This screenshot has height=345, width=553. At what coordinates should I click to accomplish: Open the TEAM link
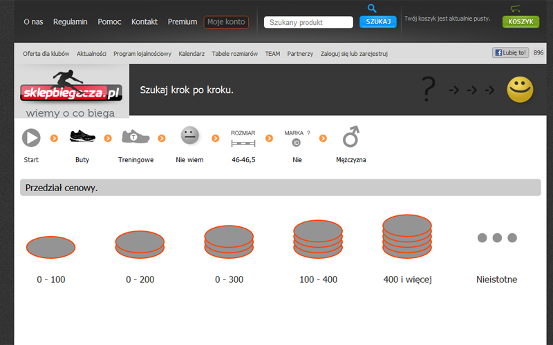pos(272,54)
